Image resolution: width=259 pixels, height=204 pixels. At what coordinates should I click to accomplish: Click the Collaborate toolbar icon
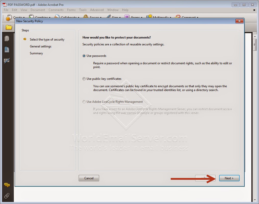(x=57, y=16)
